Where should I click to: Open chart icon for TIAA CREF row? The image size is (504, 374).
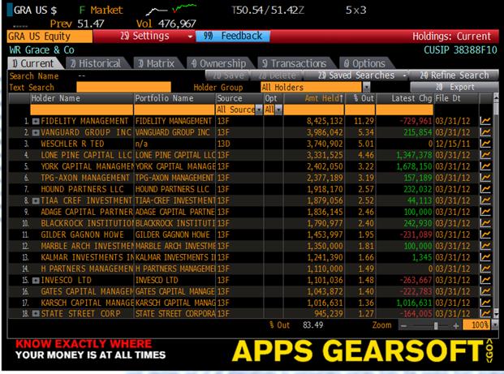[485, 200]
